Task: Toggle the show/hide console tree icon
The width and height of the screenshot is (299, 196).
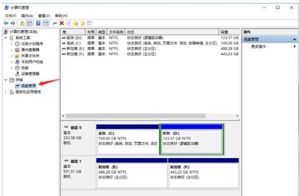Action: coord(29,23)
